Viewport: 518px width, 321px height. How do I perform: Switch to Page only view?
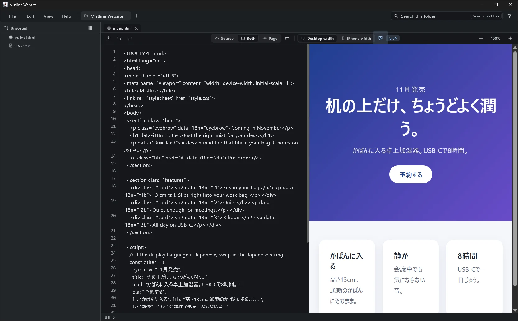click(x=270, y=38)
